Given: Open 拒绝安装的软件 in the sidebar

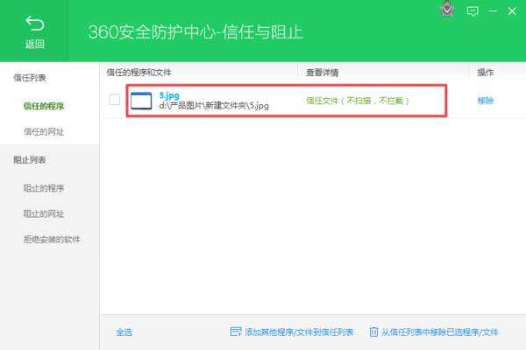Looking at the screenshot, I should point(52,239).
